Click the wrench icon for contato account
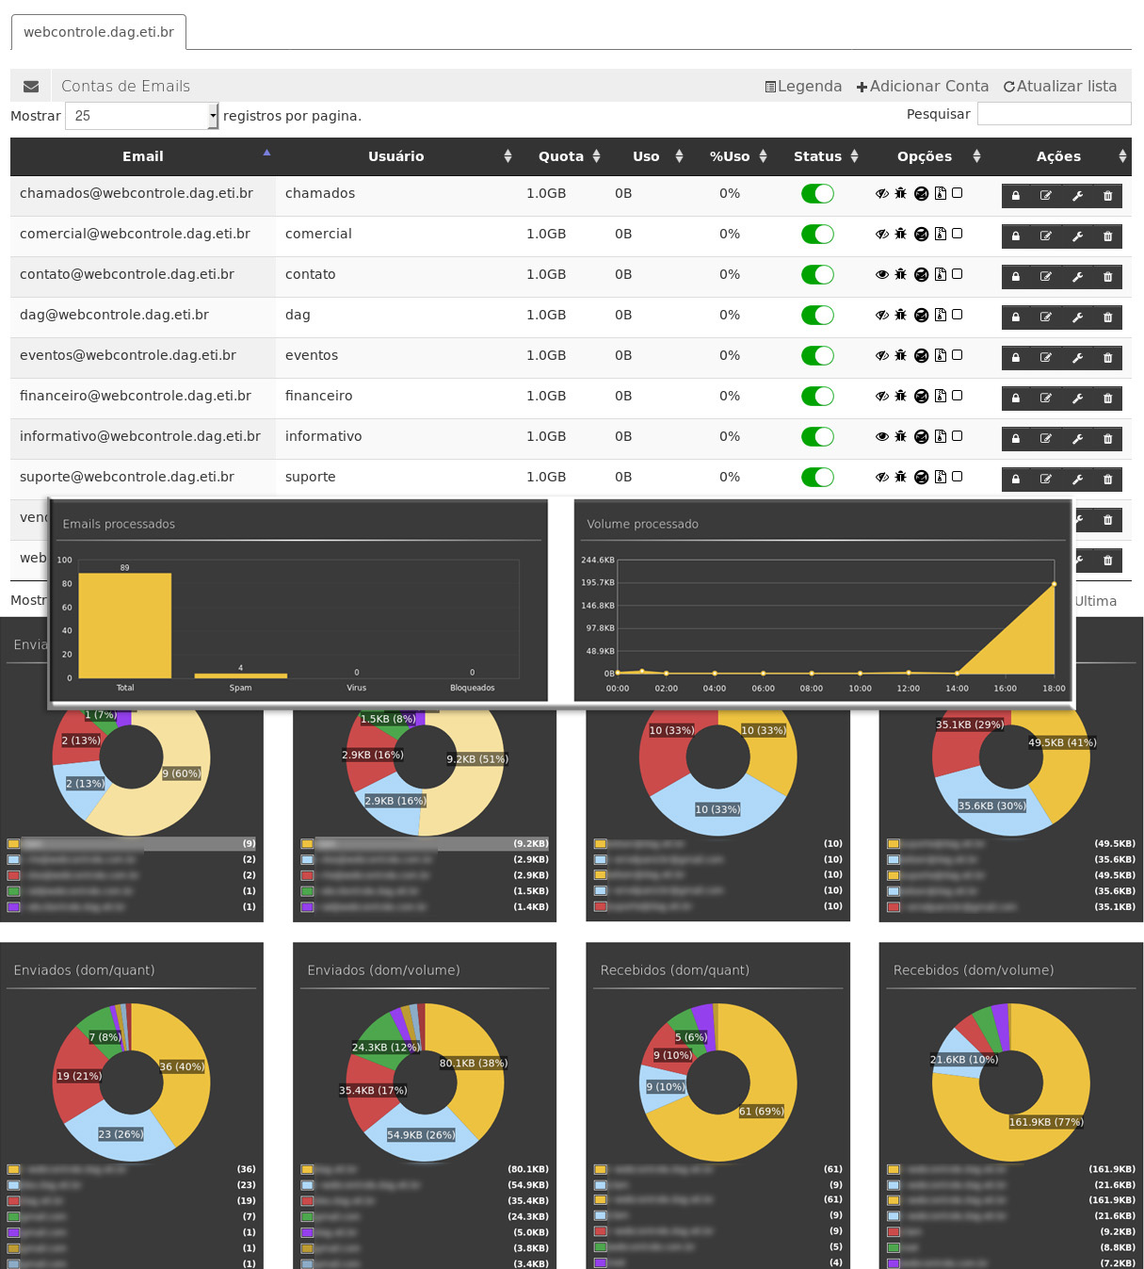1144x1269 pixels. point(1077,277)
